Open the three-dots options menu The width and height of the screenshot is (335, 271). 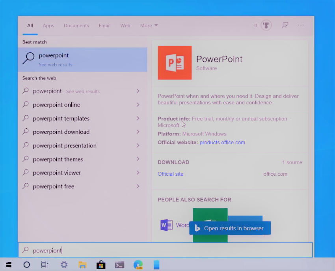point(301,25)
